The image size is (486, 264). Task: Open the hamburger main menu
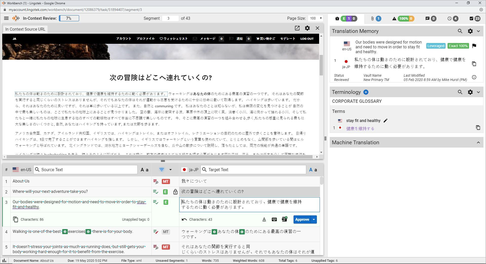point(6,18)
